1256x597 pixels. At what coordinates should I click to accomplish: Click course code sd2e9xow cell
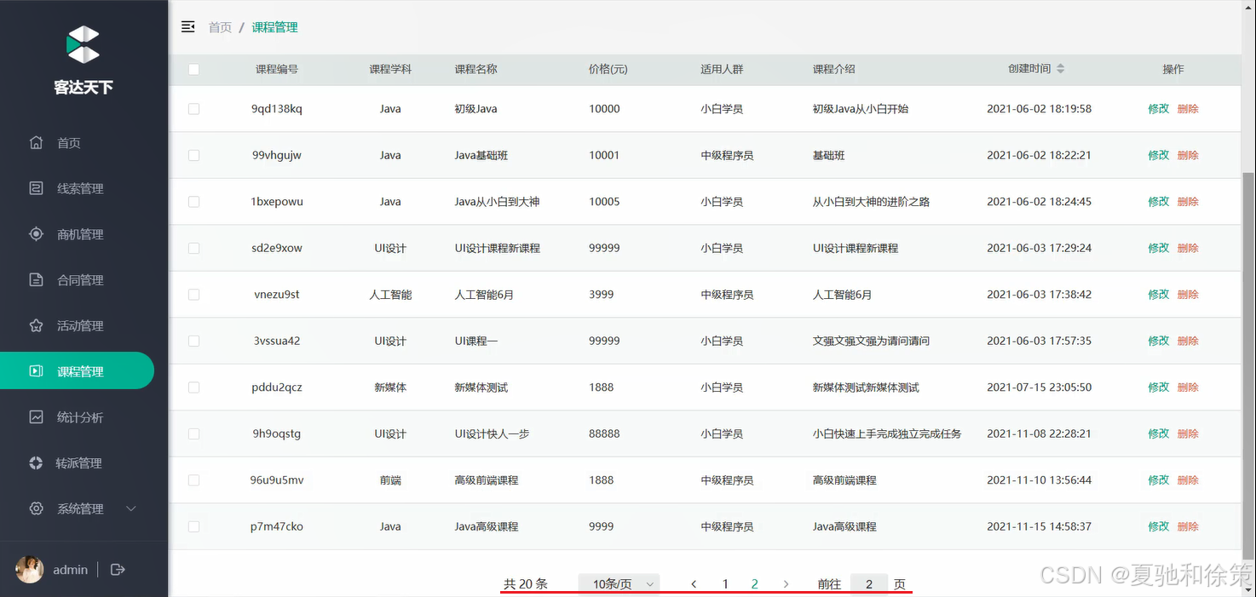click(x=277, y=248)
